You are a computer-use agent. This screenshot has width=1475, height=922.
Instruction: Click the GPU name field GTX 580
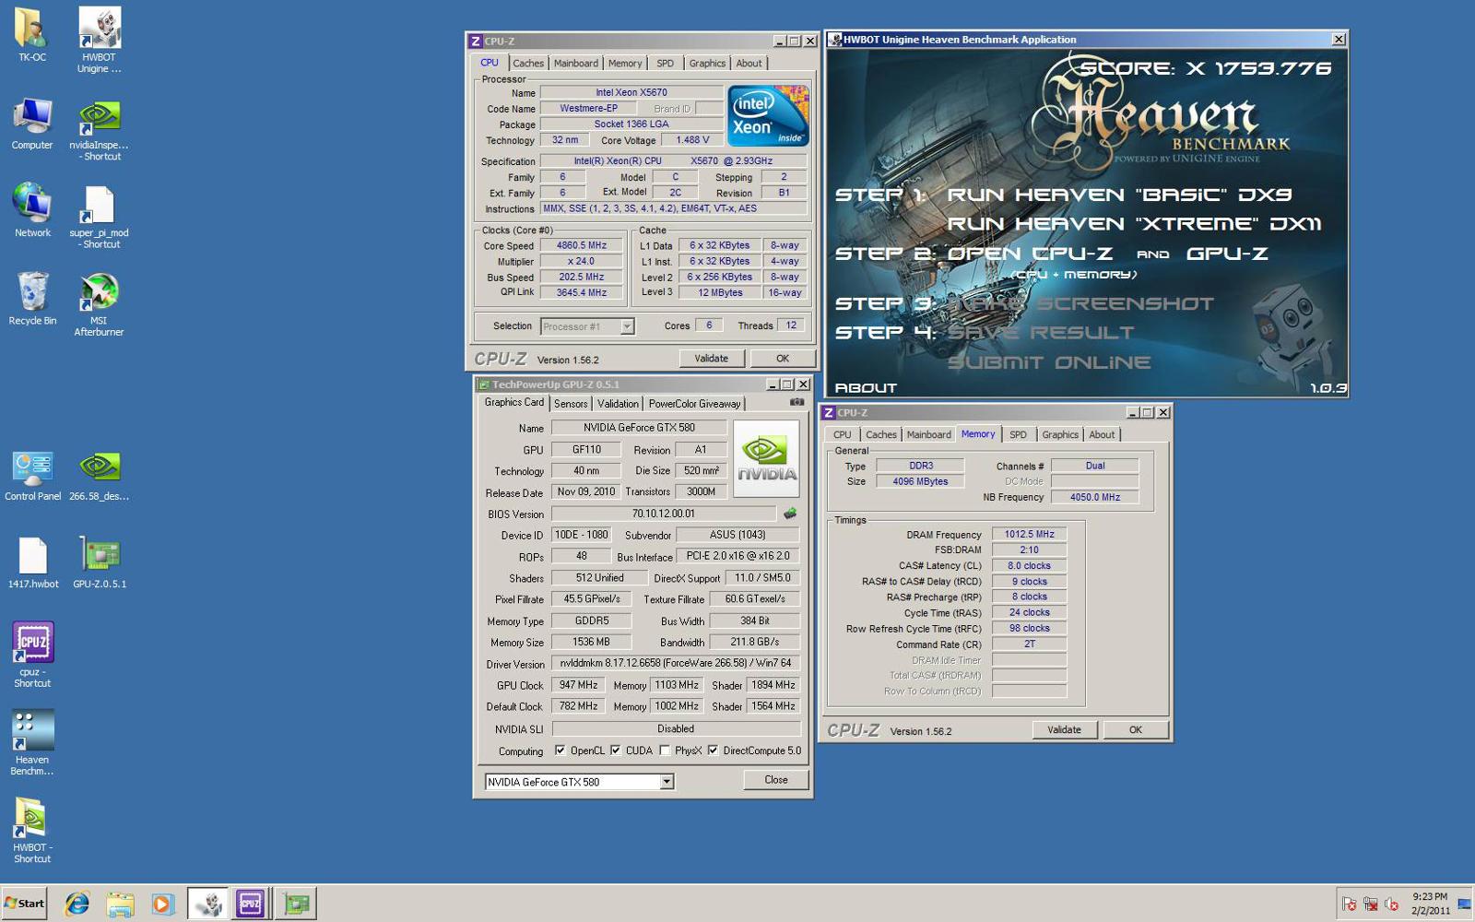[x=639, y=428]
